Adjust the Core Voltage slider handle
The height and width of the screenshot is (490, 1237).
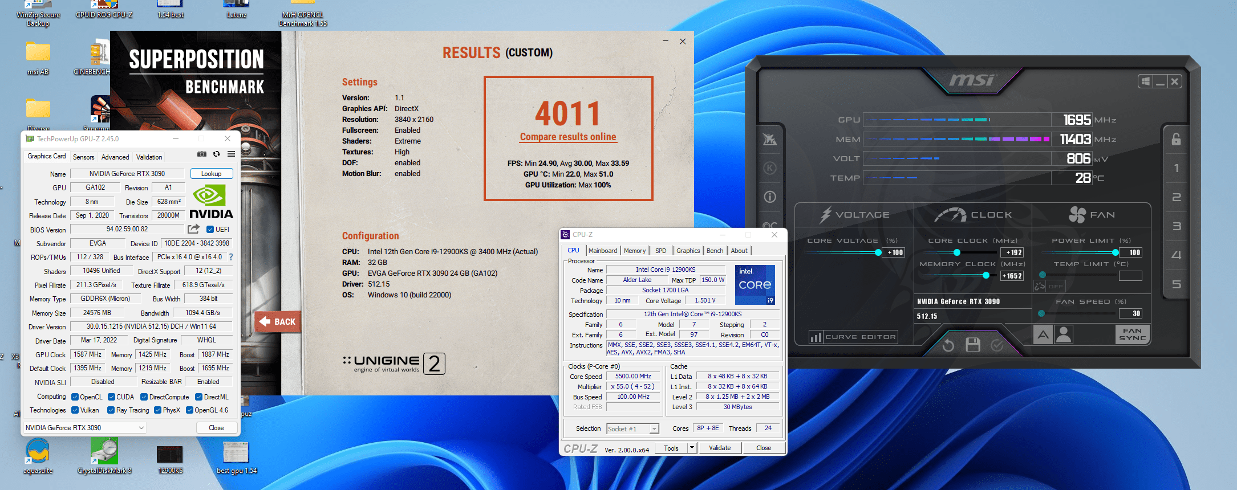pyautogui.click(x=878, y=252)
